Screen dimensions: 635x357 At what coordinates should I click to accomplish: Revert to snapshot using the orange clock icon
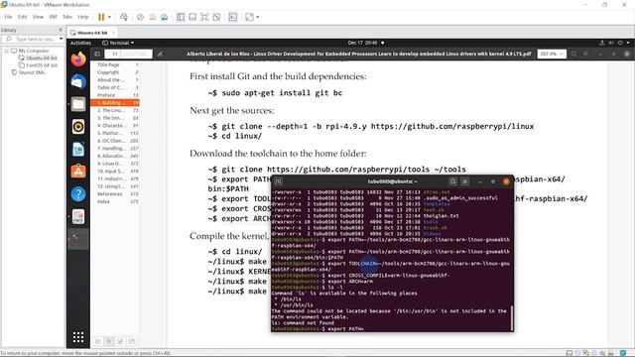tap(152, 17)
